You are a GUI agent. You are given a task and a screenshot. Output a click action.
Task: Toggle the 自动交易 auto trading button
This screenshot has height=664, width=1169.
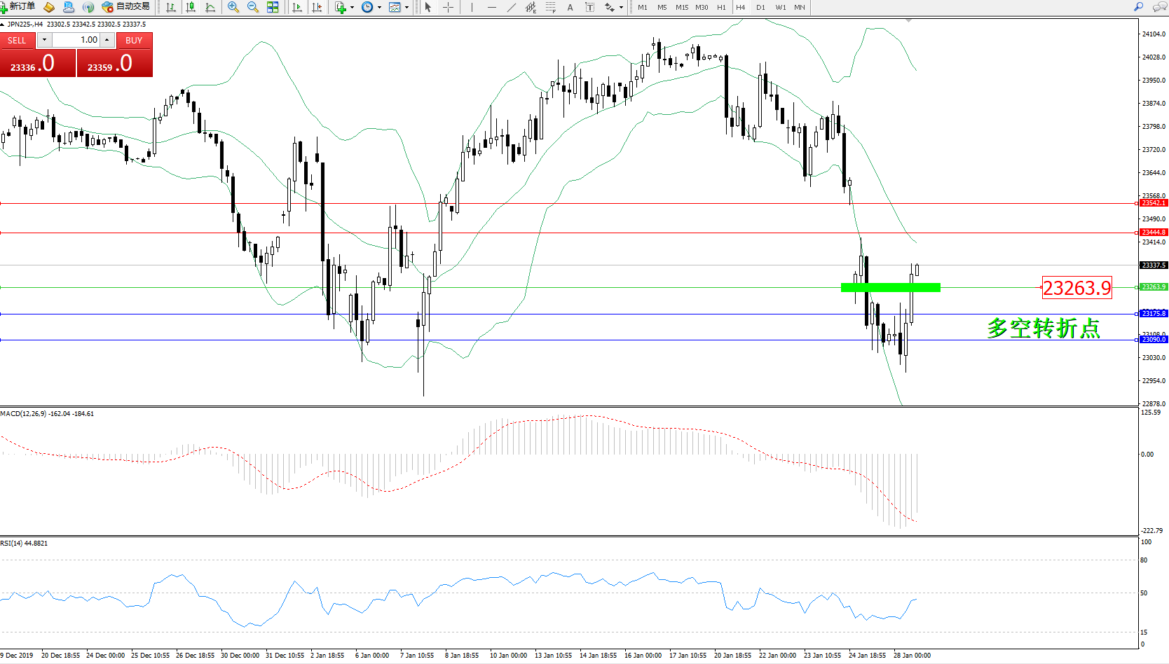pyautogui.click(x=126, y=7)
